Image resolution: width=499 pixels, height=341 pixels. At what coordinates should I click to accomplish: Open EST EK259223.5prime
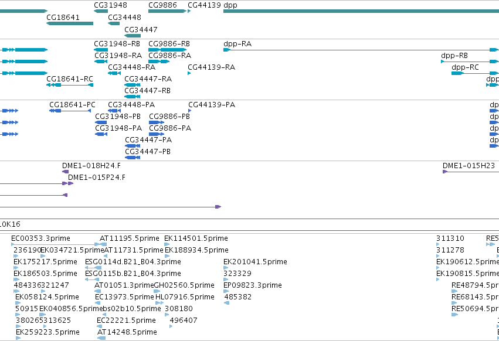[47, 332]
